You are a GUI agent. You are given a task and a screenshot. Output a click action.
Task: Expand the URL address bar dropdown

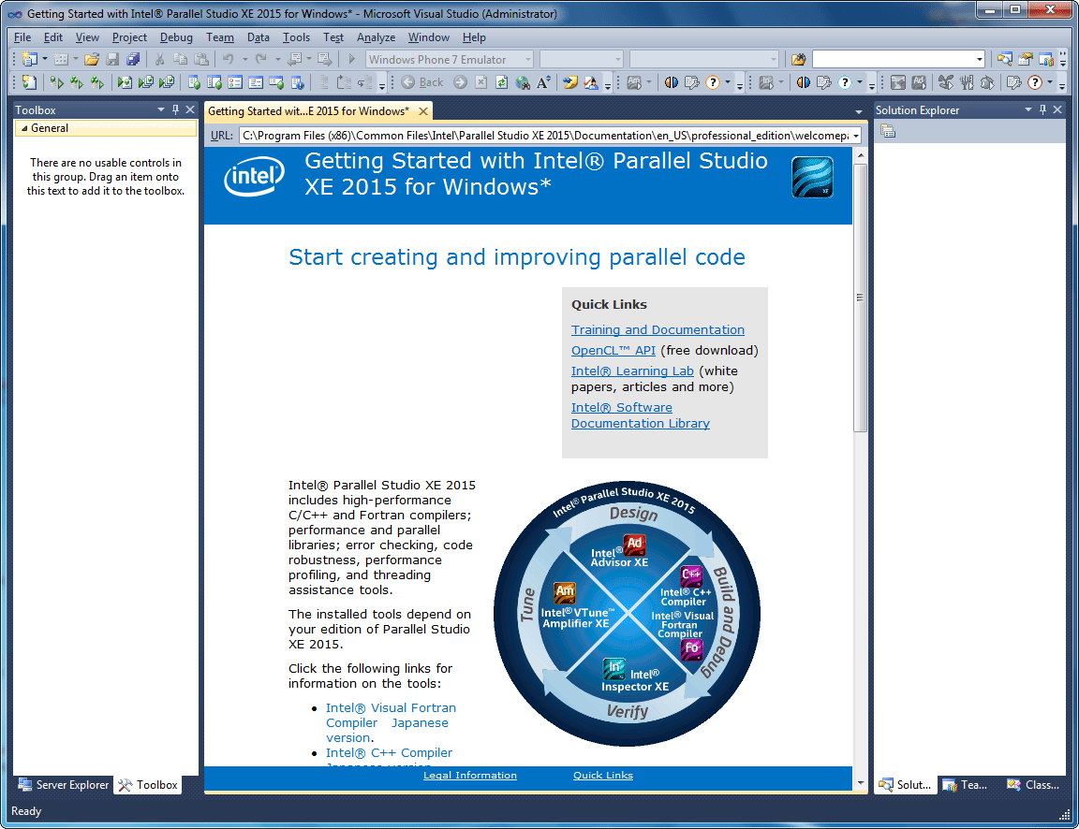tap(854, 136)
